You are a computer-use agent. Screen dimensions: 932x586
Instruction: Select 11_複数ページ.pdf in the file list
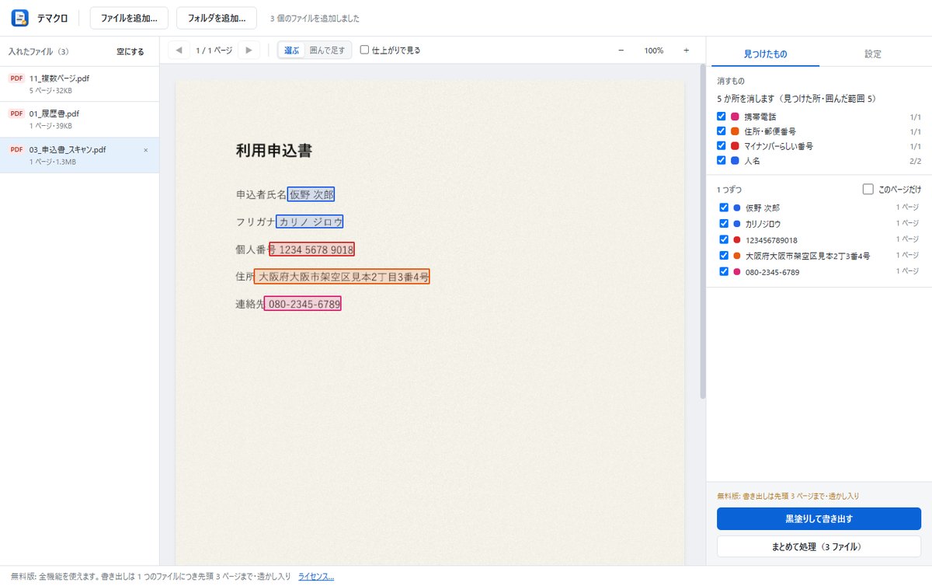point(80,84)
